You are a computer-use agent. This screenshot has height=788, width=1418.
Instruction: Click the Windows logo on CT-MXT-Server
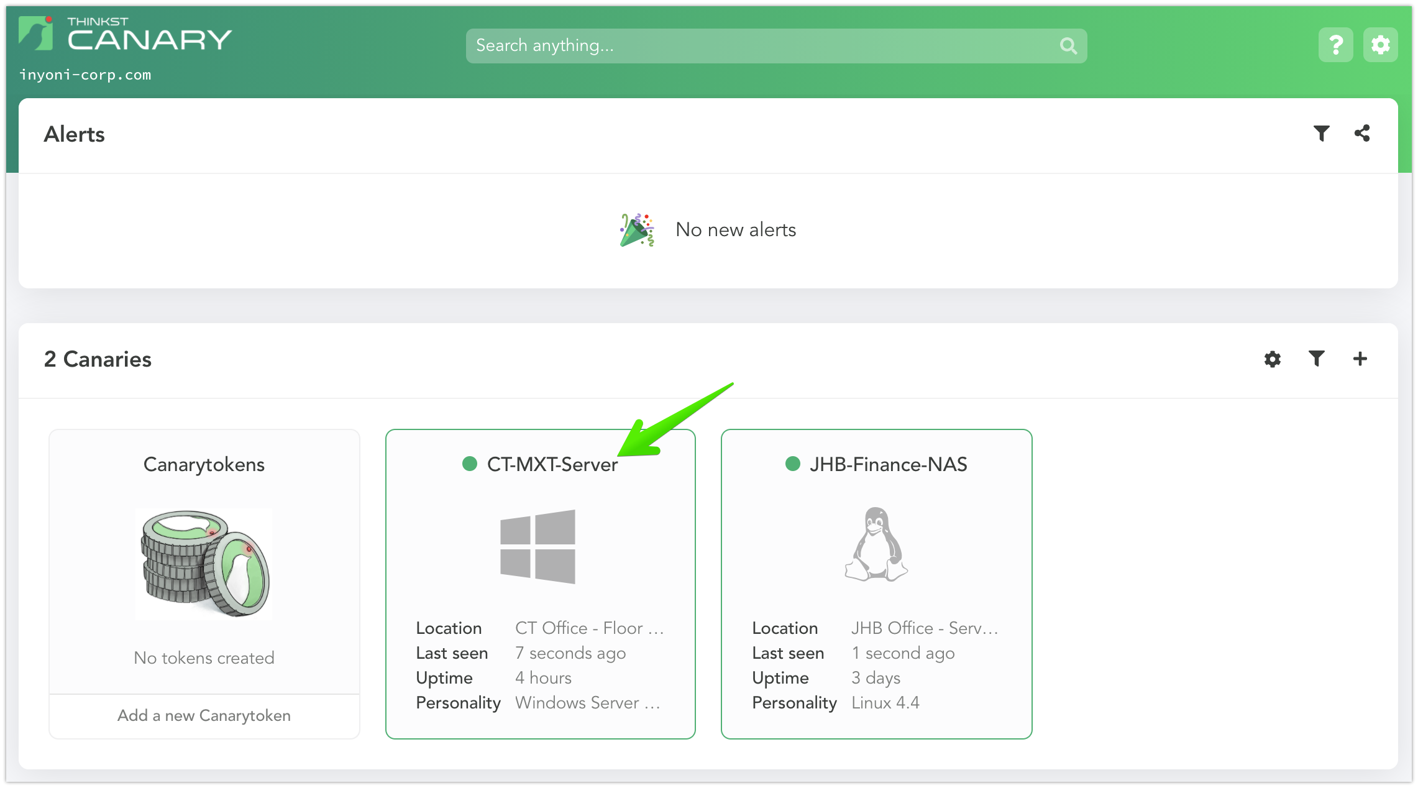(537, 546)
